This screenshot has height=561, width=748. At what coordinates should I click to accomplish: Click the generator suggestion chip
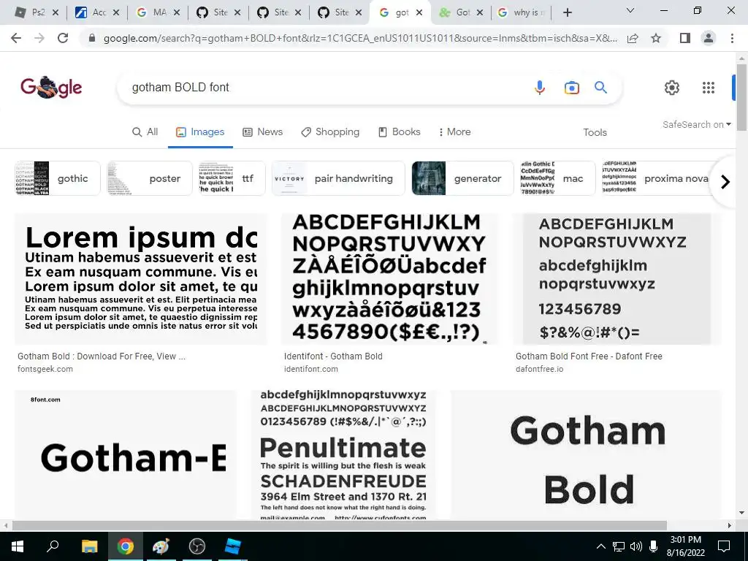coord(462,178)
